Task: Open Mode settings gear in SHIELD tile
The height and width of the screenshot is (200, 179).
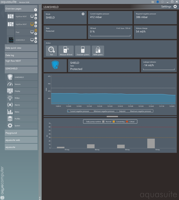Action: pyautogui.click(x=83, y=14)
